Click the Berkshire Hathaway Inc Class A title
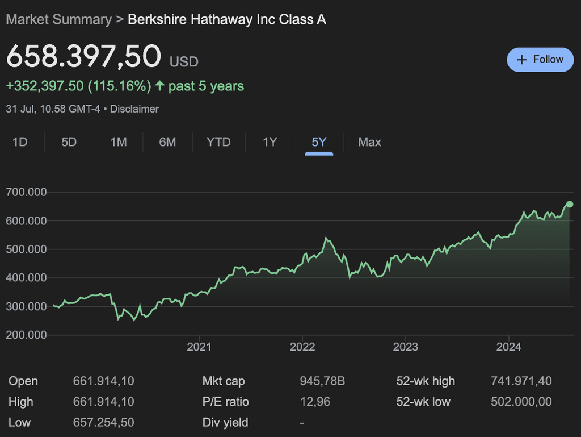The width and height of the screenshot is (581, 437). point(227,19)
